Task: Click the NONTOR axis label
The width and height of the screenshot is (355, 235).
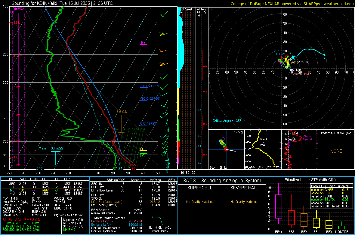Action: tap(342, 232)
